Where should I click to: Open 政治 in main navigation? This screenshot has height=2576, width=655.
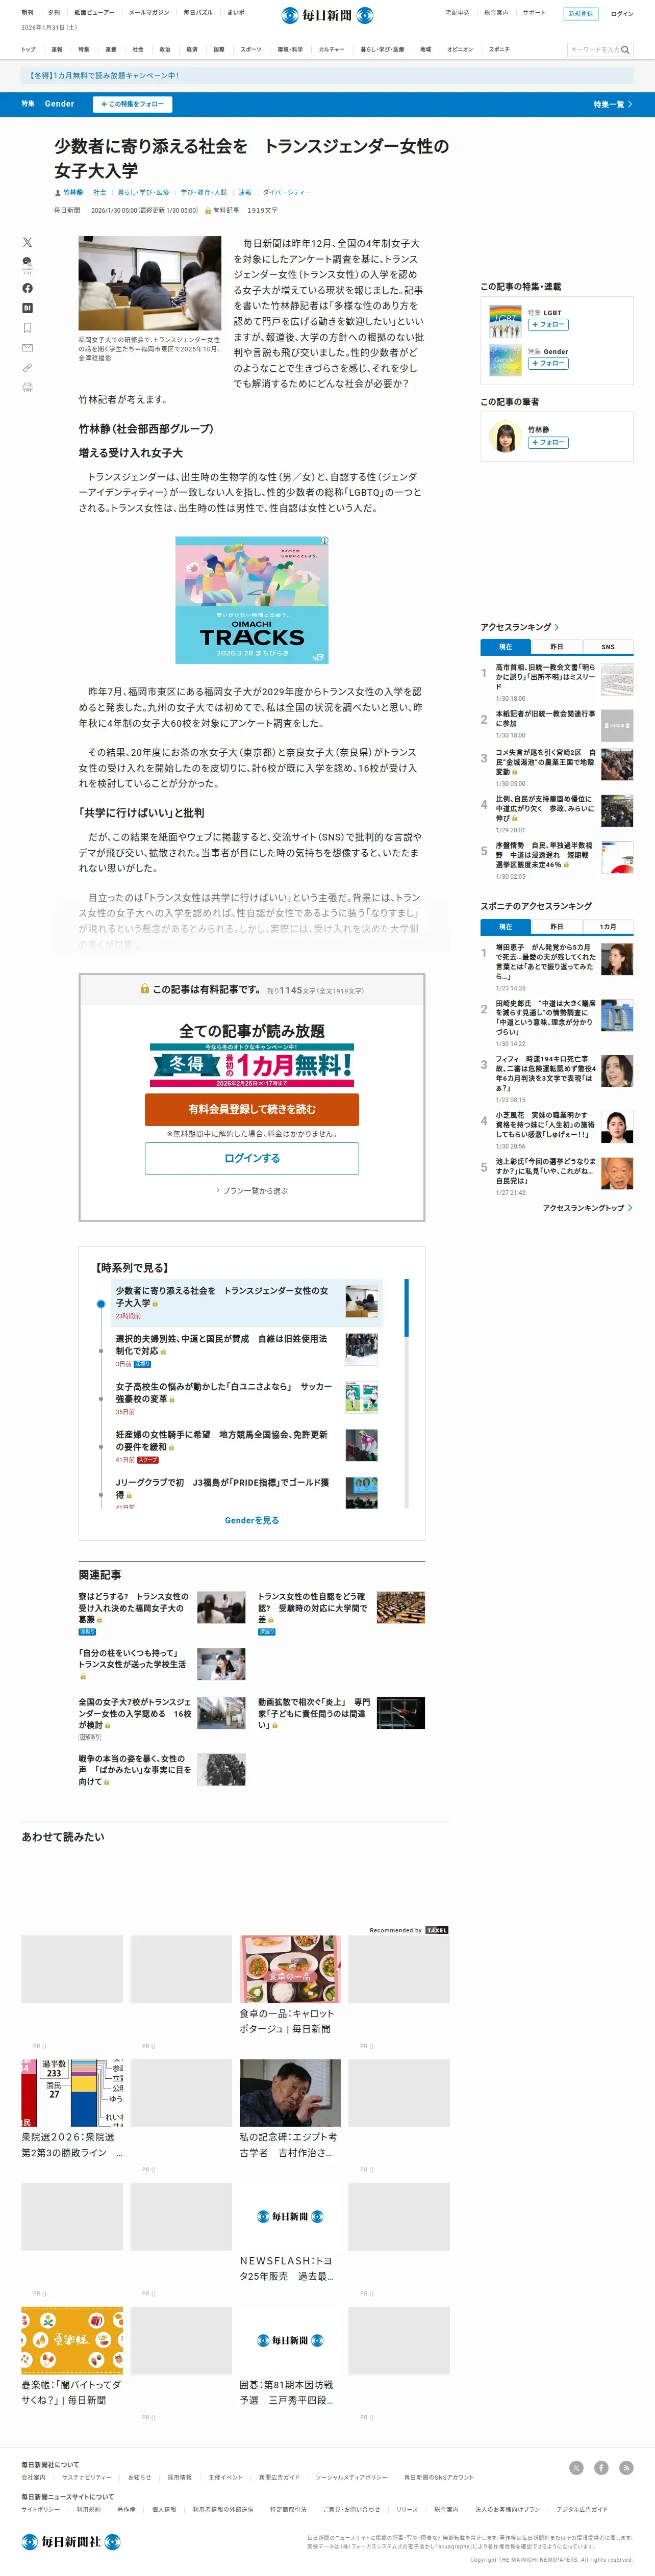[165, 49]
